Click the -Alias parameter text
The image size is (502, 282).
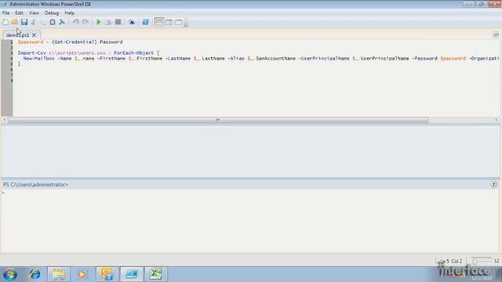[236, 59]
